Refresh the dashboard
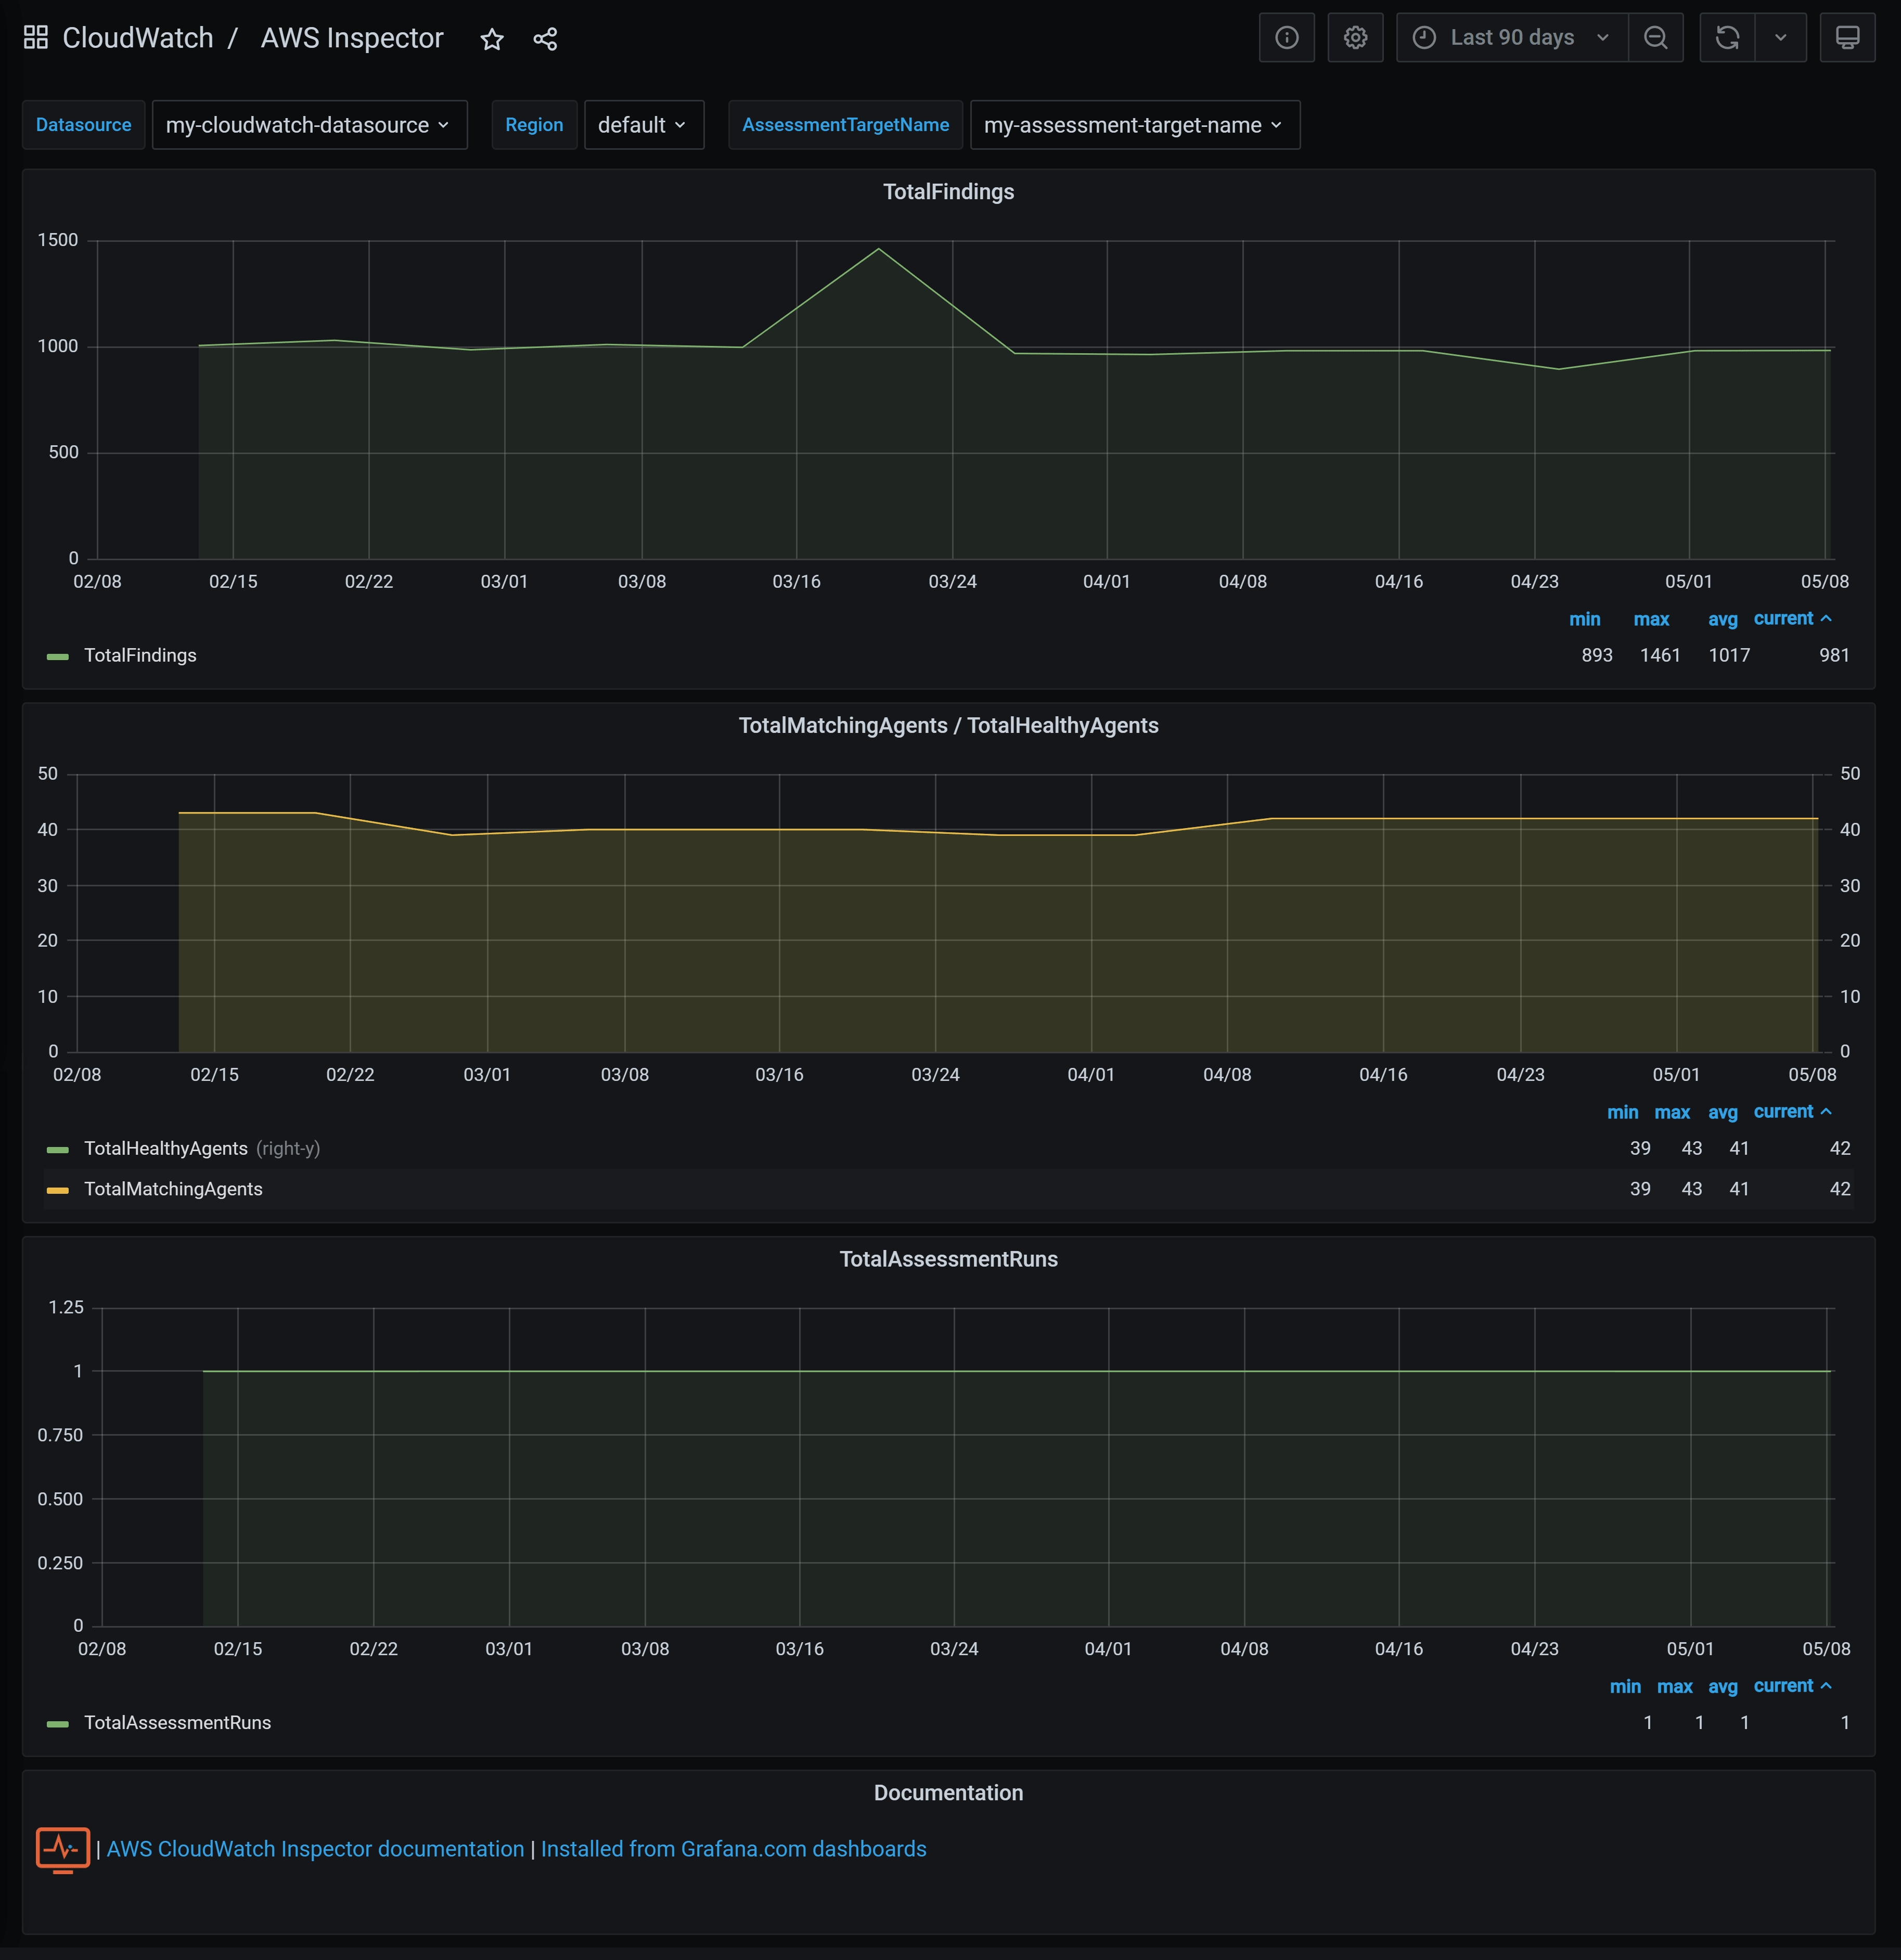Viewport: 1901px width, 1960px height. coord(1727,38)
